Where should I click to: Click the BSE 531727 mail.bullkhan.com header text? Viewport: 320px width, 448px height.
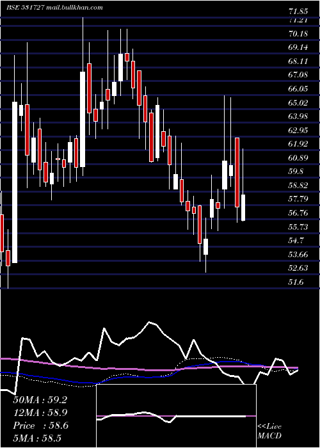pyautogui.click(x=54, y=8)
